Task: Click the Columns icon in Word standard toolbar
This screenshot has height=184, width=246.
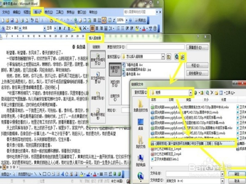Action: point(95,20)
